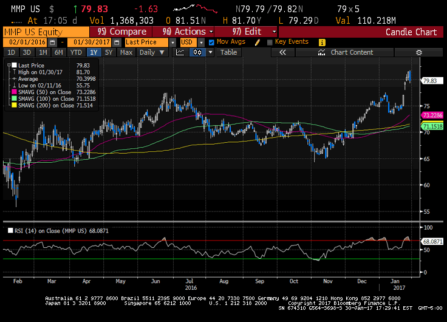Click the Last Price field box
This screenshot has width=447, height=322.
pyautogui.click(x=147, y=43)
